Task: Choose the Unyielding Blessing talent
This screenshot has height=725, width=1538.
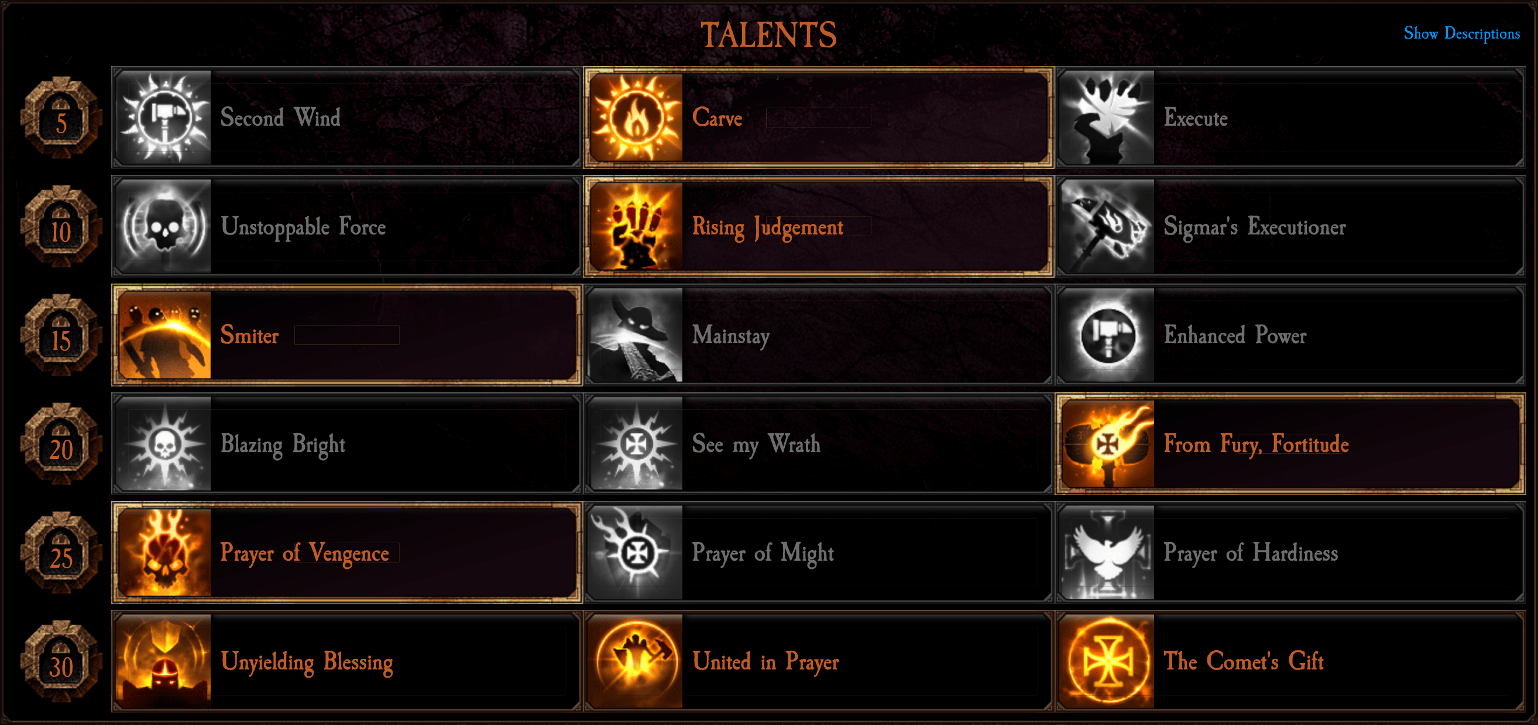Action: point(347,661)
